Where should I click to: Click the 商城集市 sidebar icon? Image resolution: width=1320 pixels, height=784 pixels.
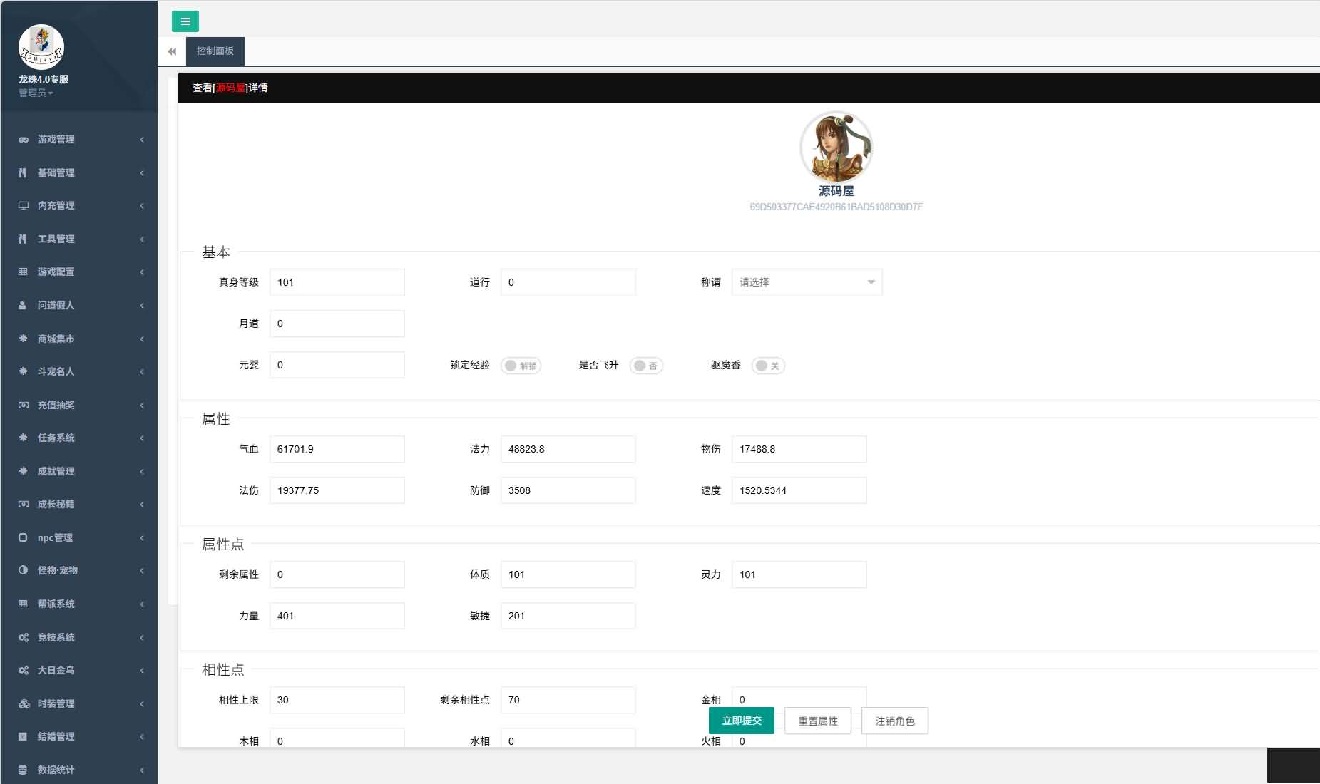click(22, 339)
